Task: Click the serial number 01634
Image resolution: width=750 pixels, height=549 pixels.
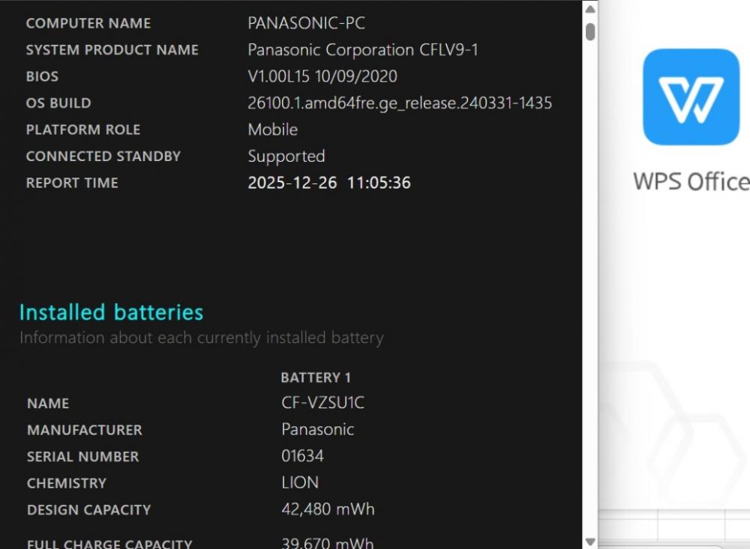Action: tap(302, 456)
